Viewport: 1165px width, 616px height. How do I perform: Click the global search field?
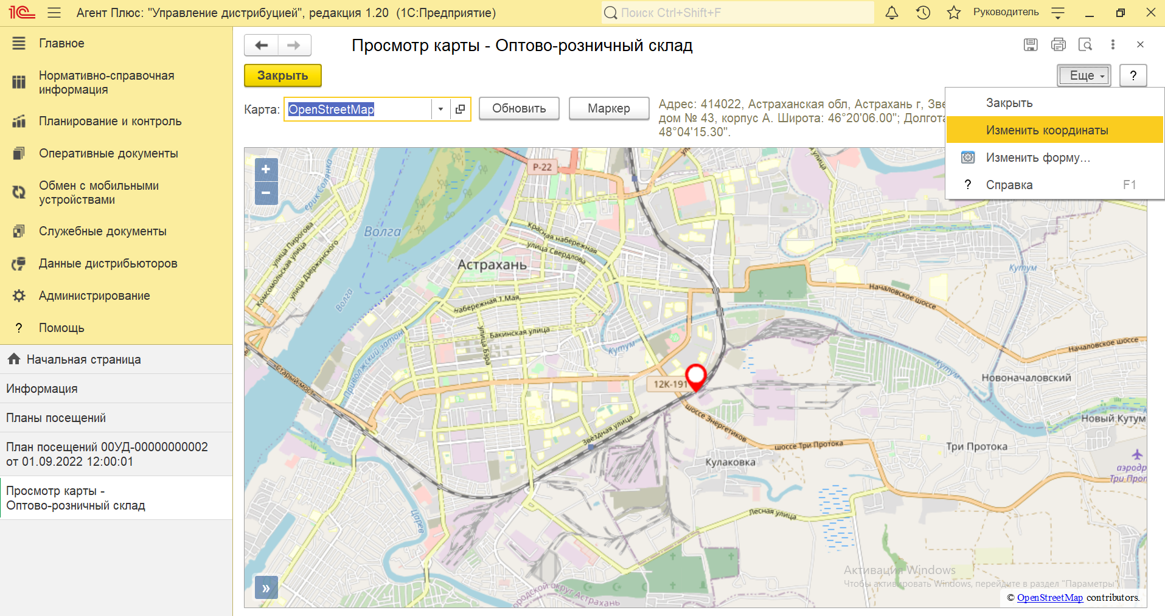click(x=737, y=12)
